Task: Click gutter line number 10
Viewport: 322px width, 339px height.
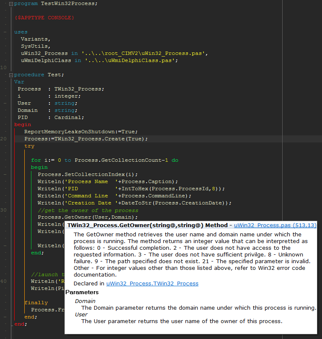Action: click(x=4, y=67)
